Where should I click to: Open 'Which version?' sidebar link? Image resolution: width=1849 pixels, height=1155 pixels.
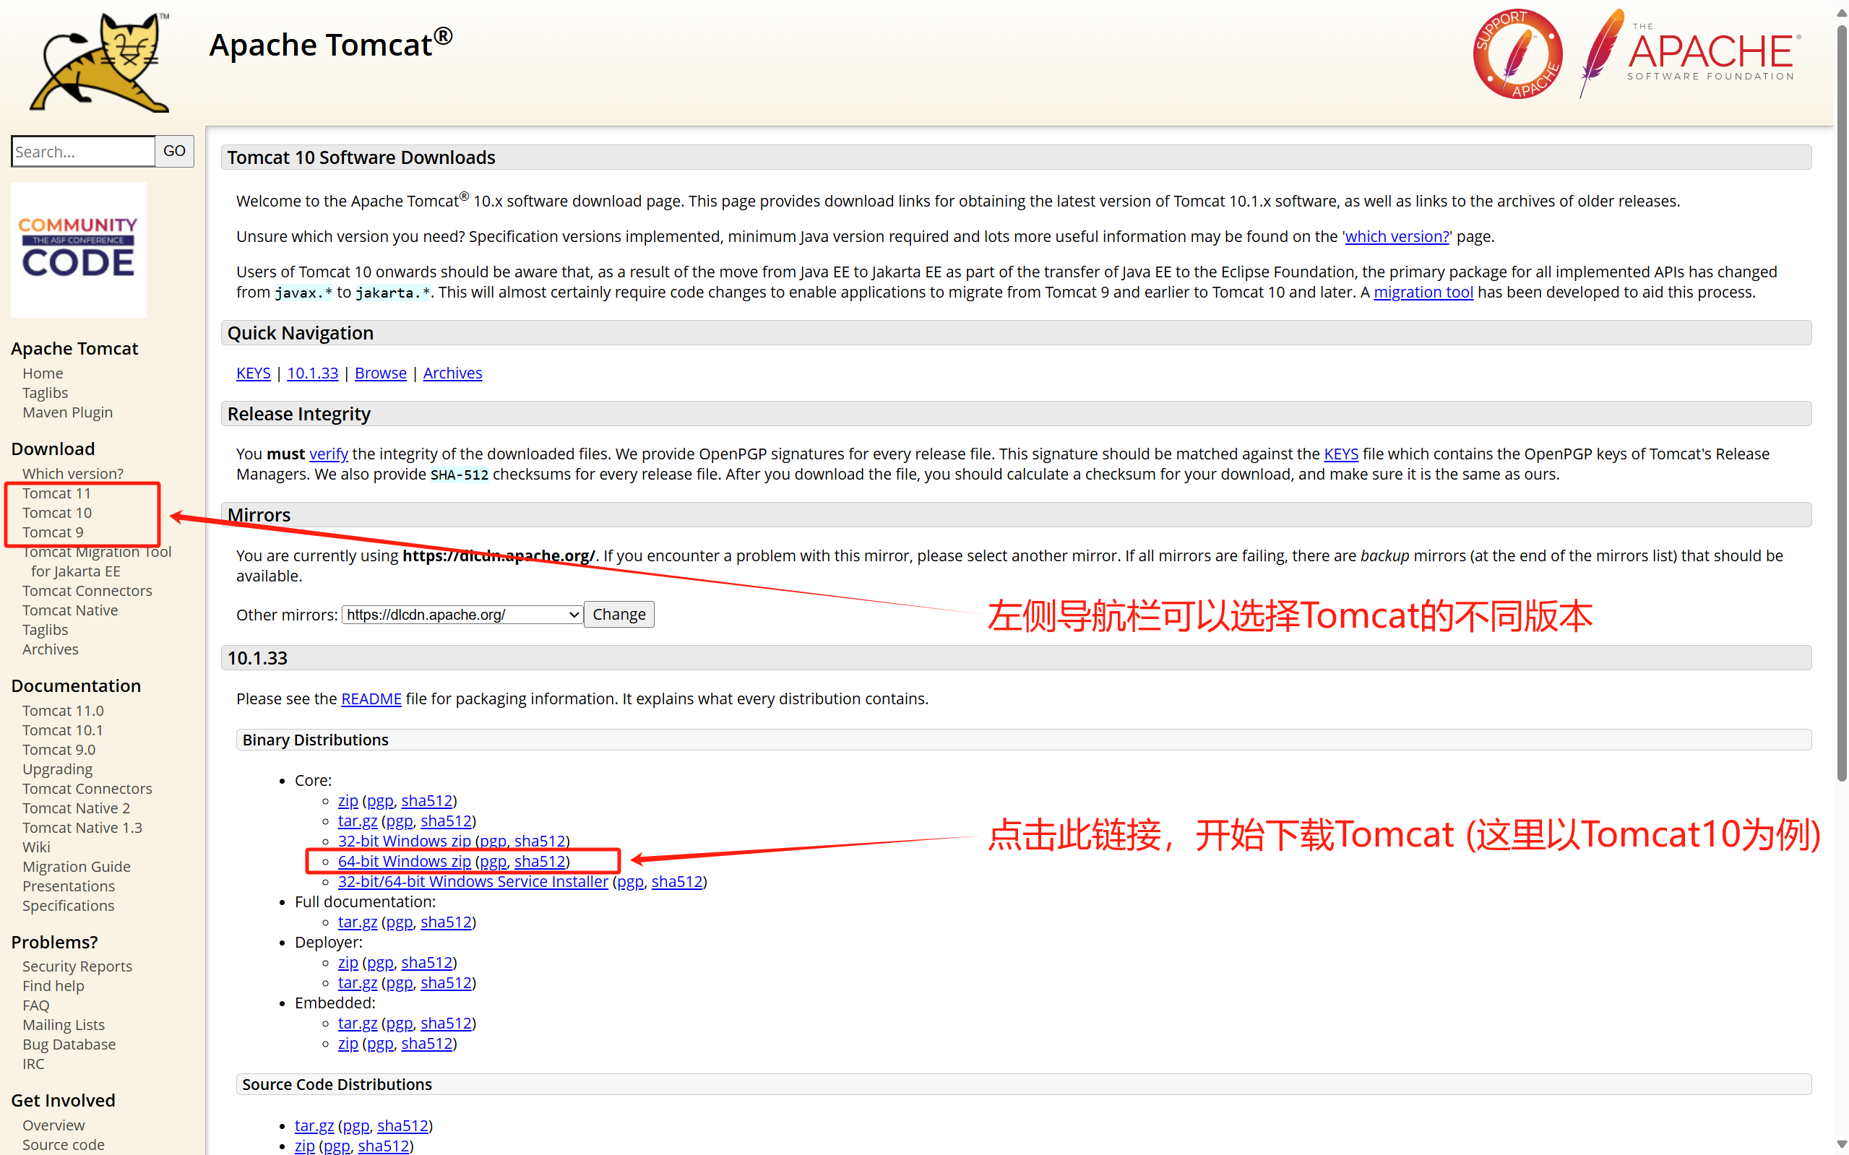[72, 474]
